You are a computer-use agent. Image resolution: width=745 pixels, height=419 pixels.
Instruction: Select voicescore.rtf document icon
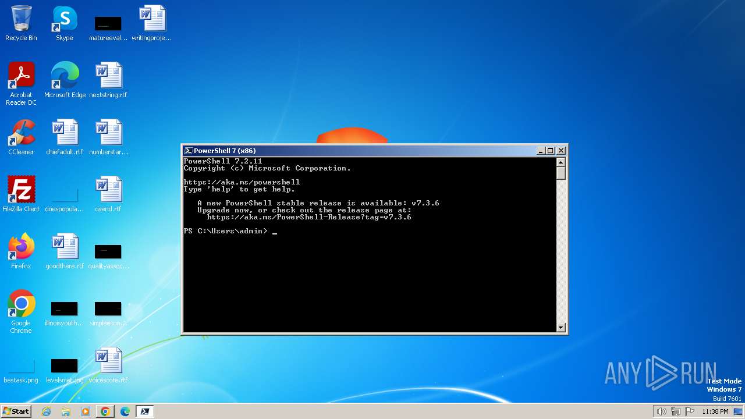coord(108,365)
